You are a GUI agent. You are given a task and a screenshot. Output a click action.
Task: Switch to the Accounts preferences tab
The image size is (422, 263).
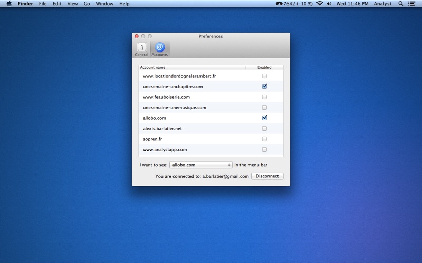[160, 49]
